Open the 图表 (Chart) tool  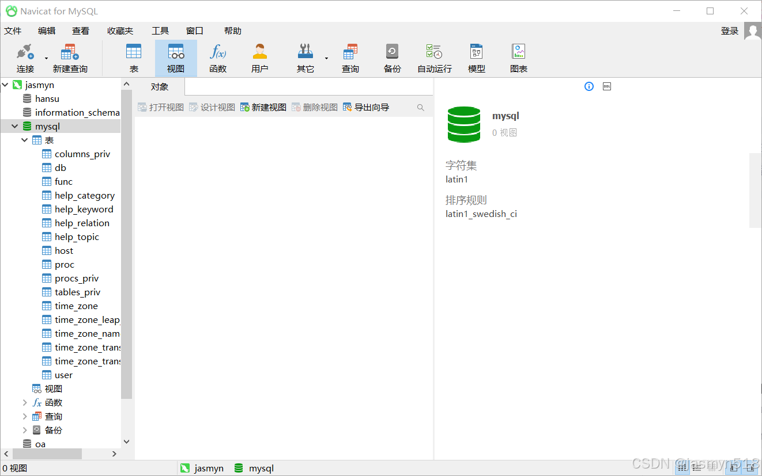pos(519,58)
